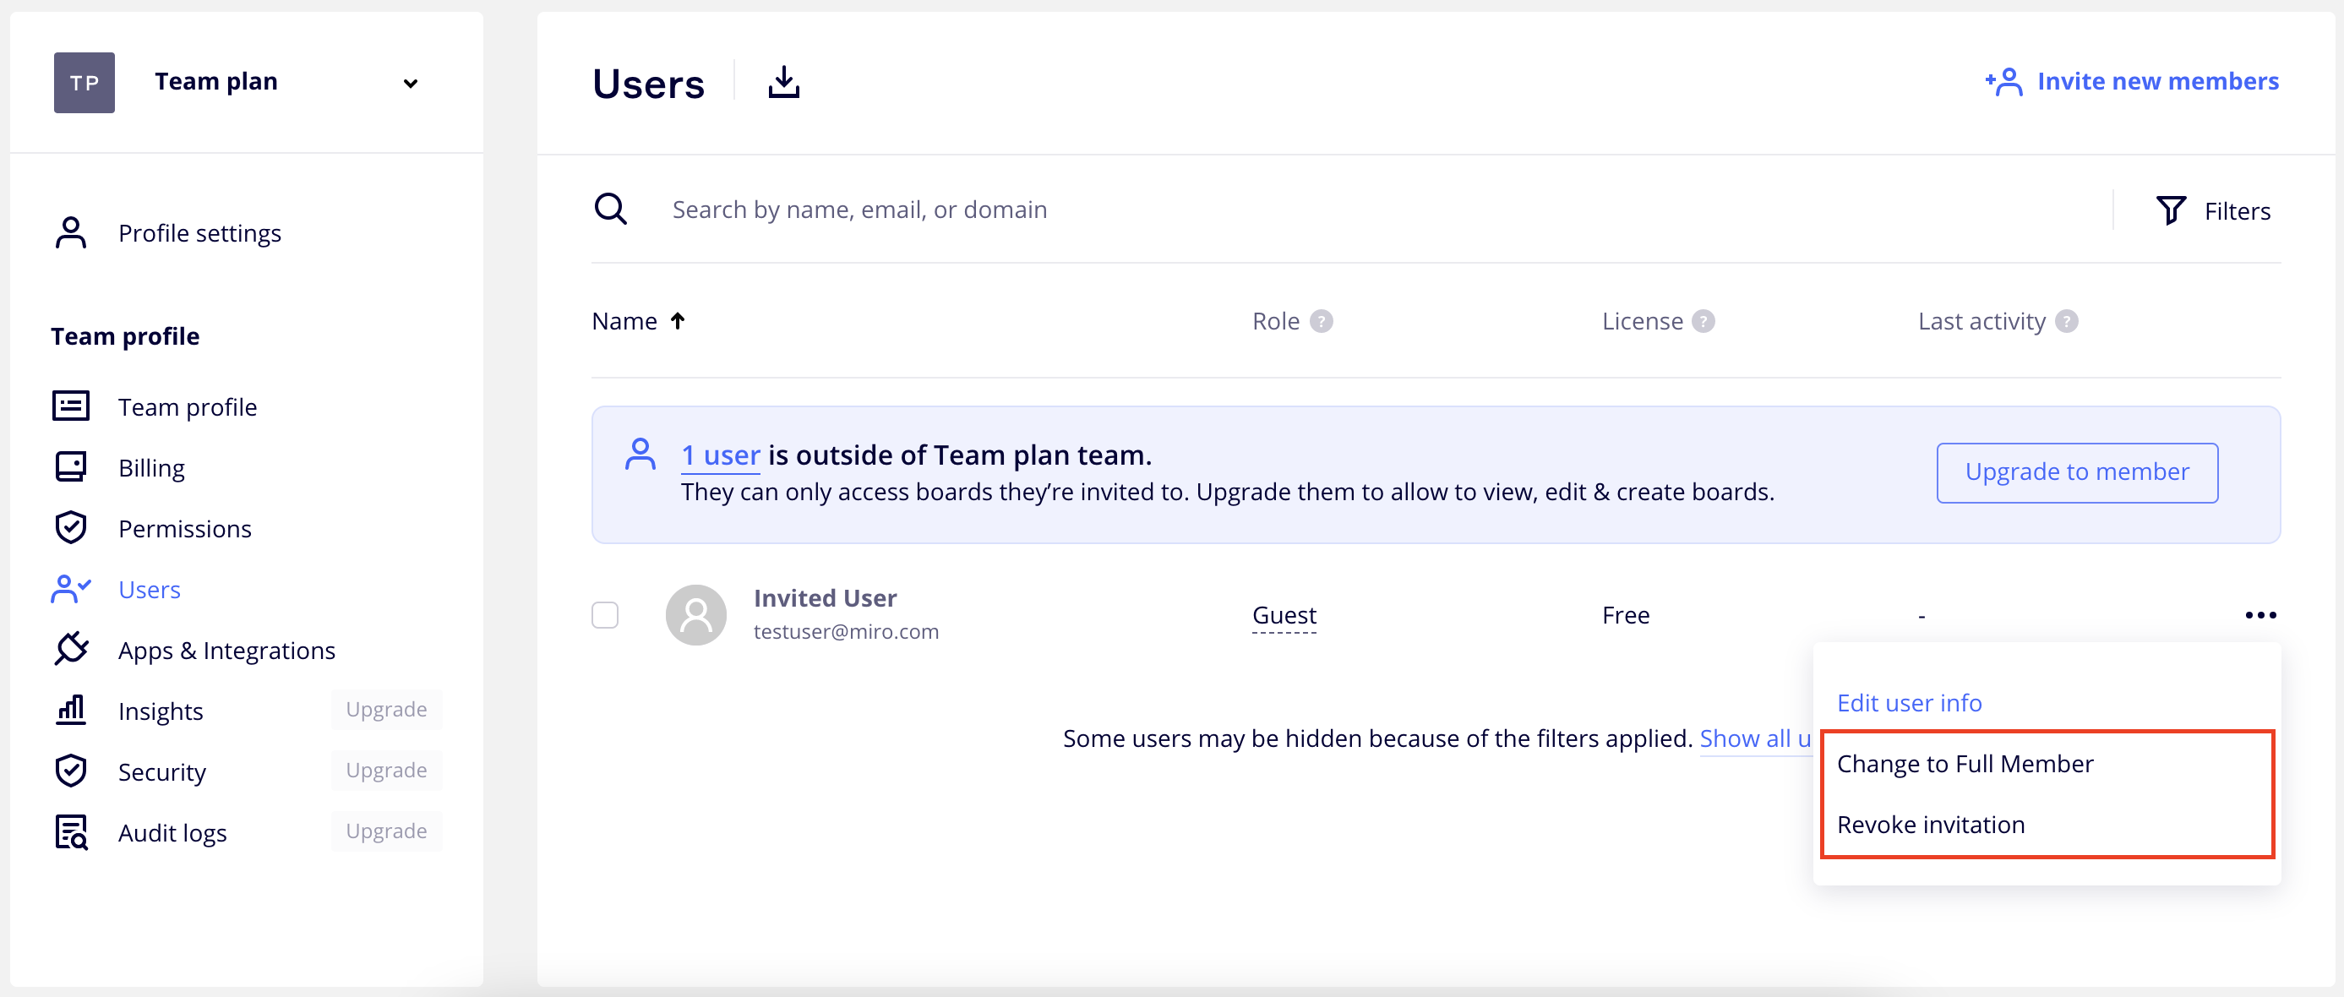The width and height of the screenshot is (2344, 997).
Task: Click the TP team avatar icon
Action: pos(84,83)
